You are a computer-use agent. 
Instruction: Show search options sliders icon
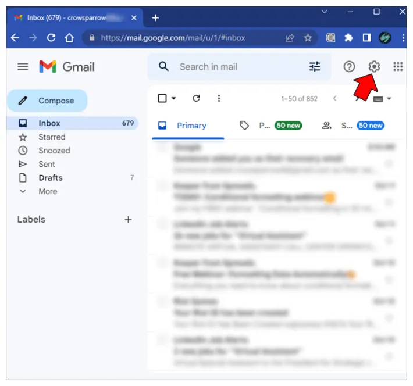coord(315,67)
